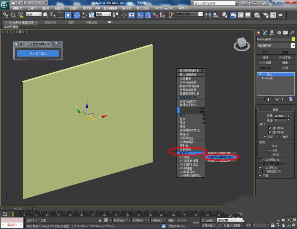Open the Motion command panel tab
This screenshot has width=297, height=229.
279,33
